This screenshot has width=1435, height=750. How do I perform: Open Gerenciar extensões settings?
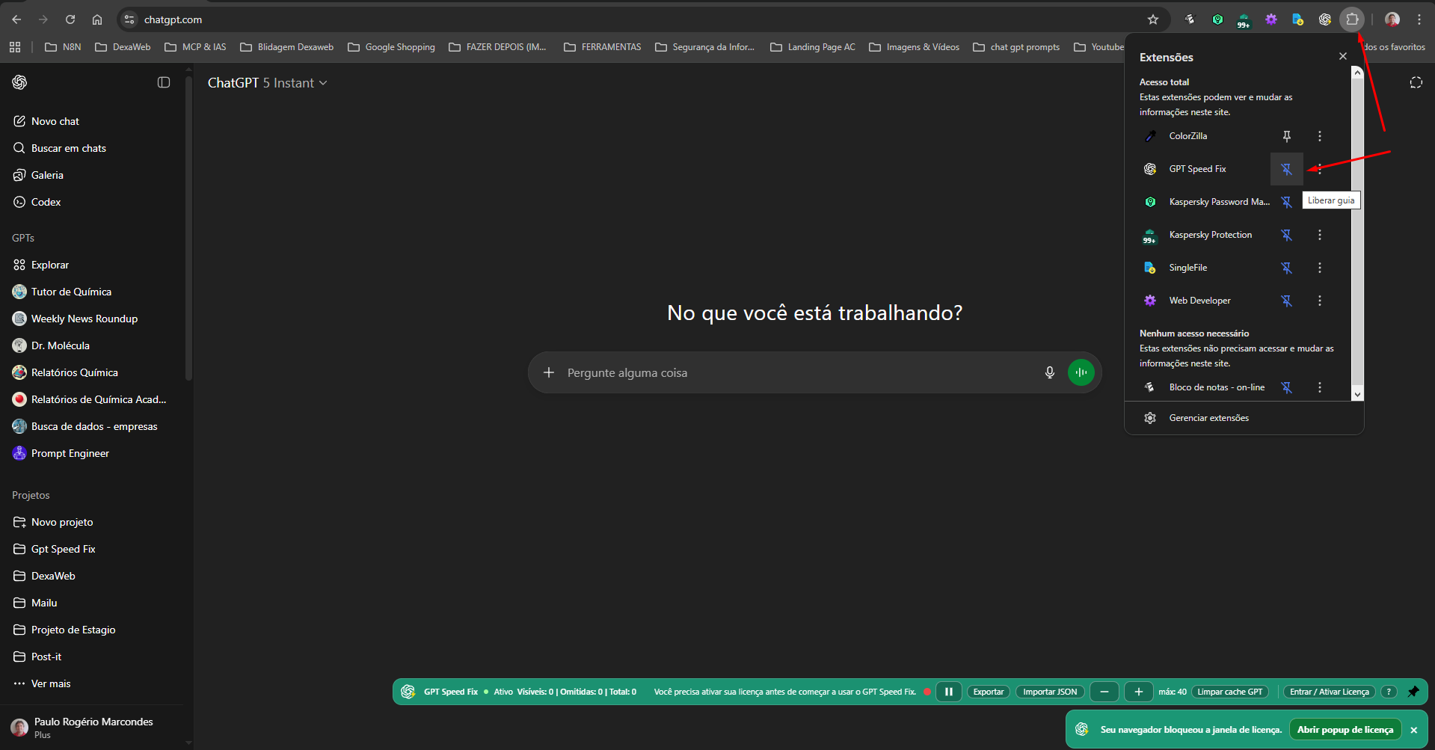pyautogui.click(x=1208, y=417)
